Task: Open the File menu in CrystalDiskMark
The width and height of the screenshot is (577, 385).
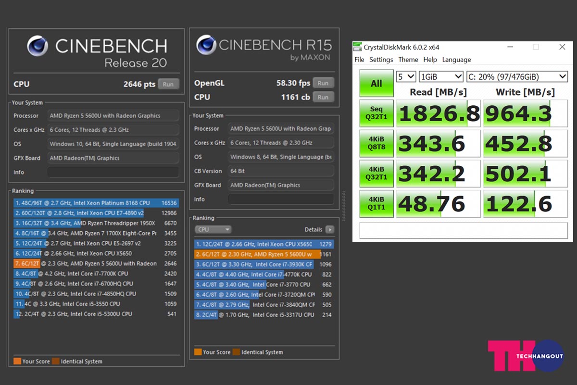Action: pyautogui.click(x=359, y=60)
